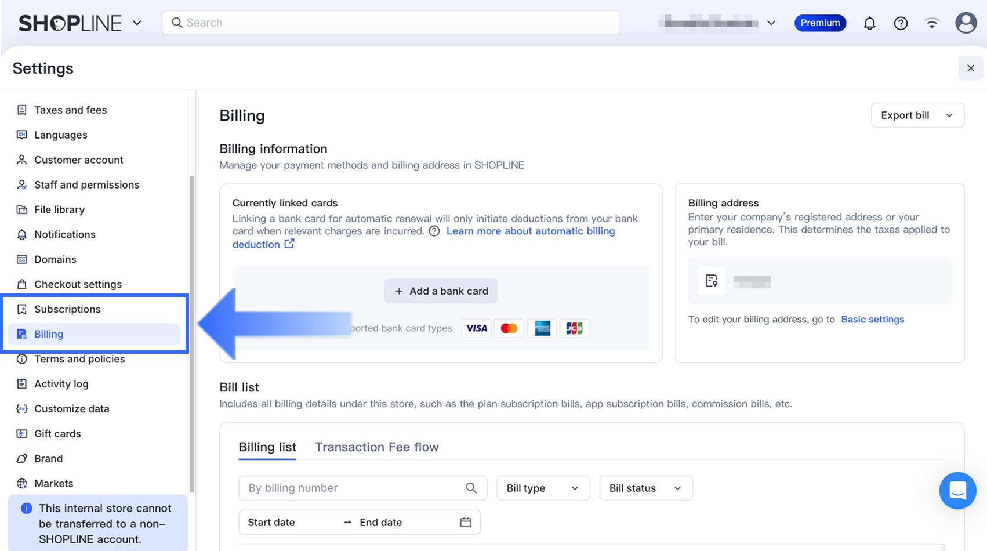
Task: Expand the SHOPLINE logo dropdown chevron
Action: pyautogui.click(x=137, y=23)
